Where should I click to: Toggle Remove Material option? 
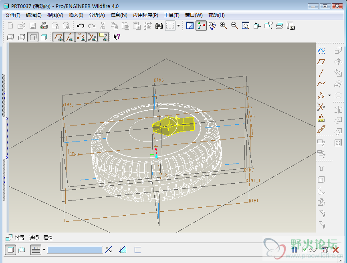123,250
